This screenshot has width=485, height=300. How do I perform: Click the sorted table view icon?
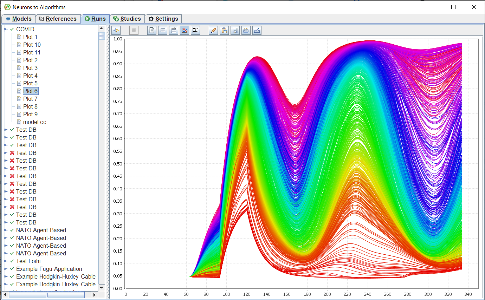tap(174, 30)
